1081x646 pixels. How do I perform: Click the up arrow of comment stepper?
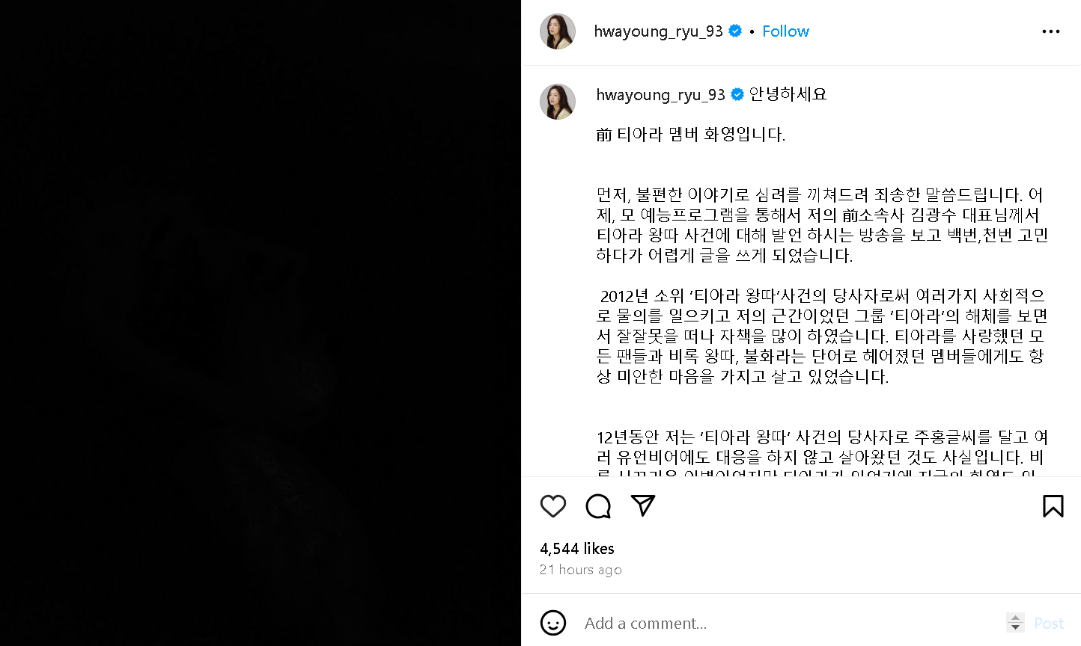[1015, 618]
